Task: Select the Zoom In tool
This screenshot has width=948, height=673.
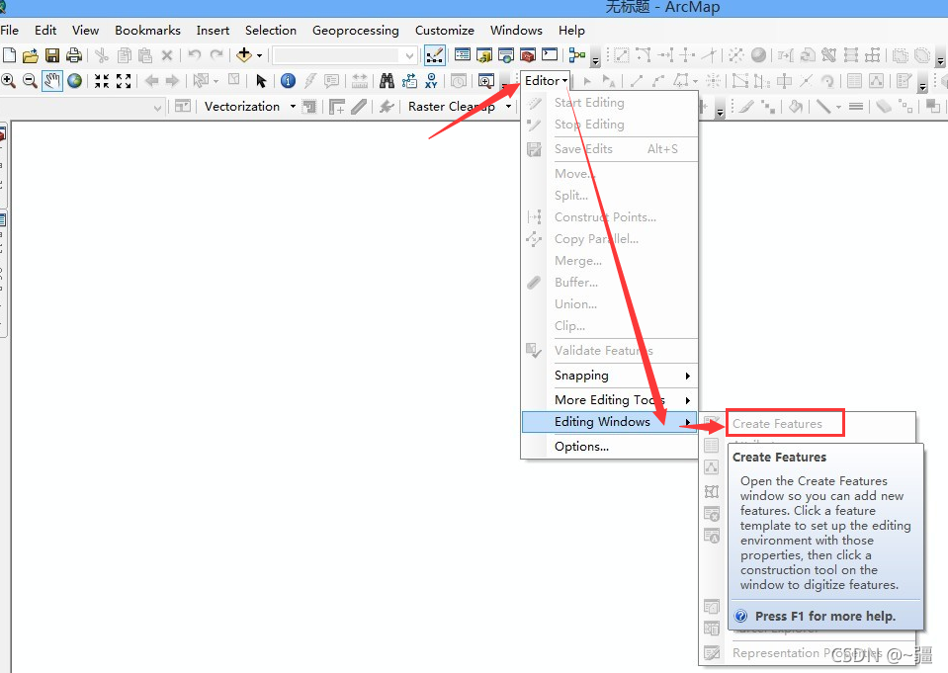Action: [9, 80]
